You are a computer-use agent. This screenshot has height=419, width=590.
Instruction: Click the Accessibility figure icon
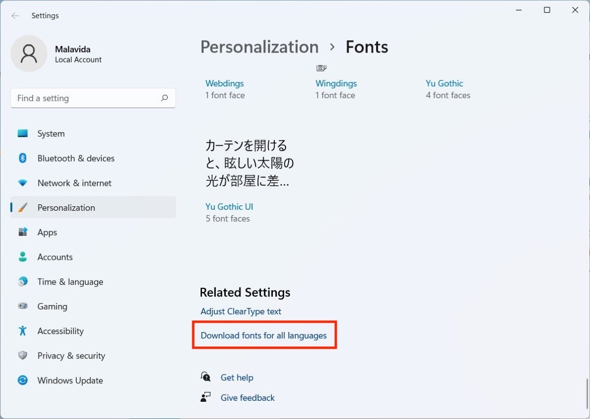pyautogui.click(x=23, y=331)
